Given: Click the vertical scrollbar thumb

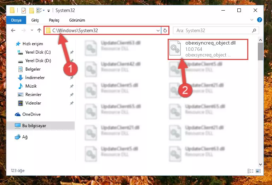Looking at the screenshot, I should pyautogui.click(x=260, y=52).
